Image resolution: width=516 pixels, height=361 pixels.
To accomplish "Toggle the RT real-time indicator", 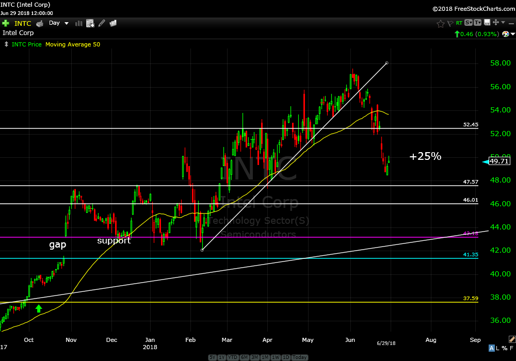I will click(x=458, y=23).
